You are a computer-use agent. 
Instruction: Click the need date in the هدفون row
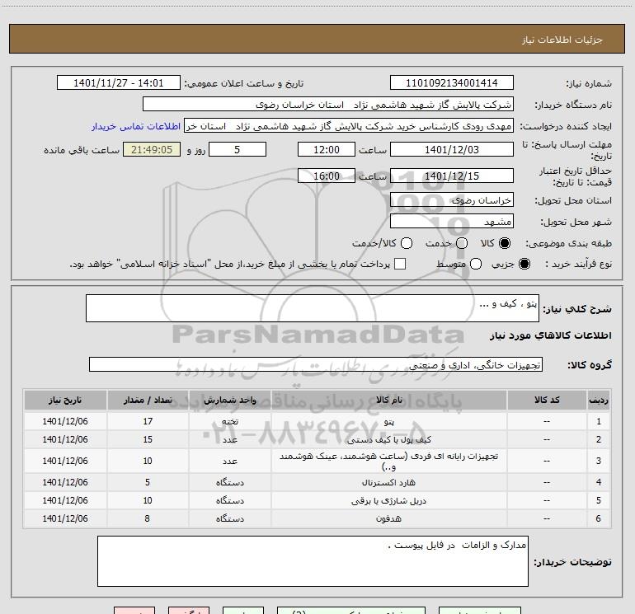point(65,518)
